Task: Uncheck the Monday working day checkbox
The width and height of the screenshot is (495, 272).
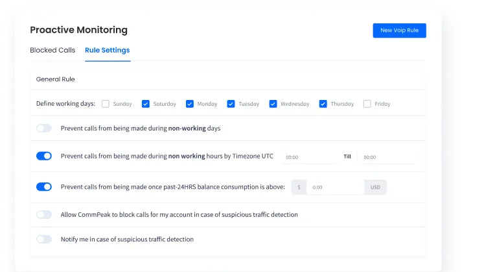Action: (190, 104)
